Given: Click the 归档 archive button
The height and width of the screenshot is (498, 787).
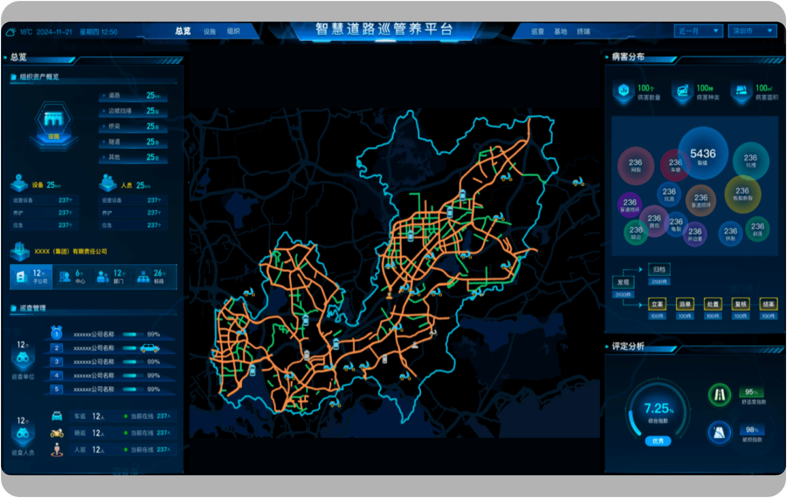Looking at the screenshot, I should (659, 270).
